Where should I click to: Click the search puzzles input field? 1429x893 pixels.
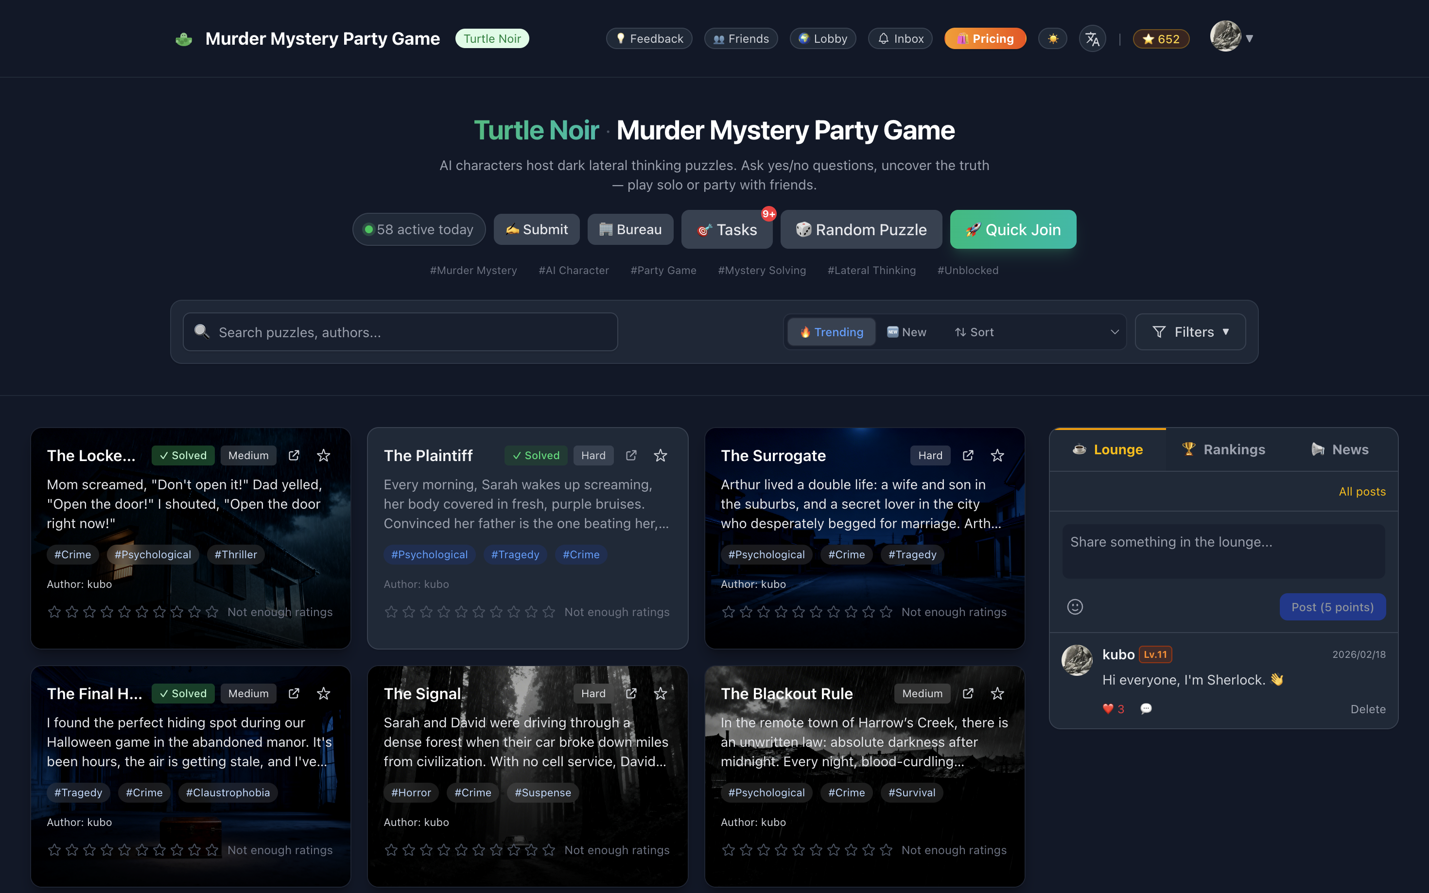(x=400, y=332)
